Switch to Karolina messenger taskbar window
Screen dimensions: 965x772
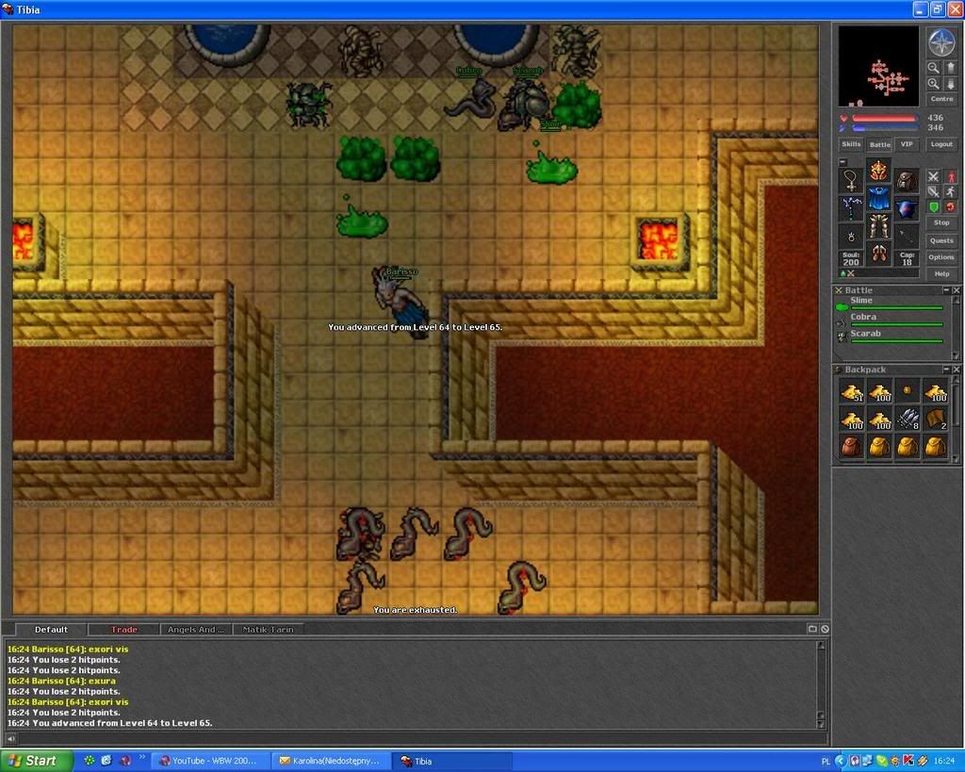tap(333, 761)
